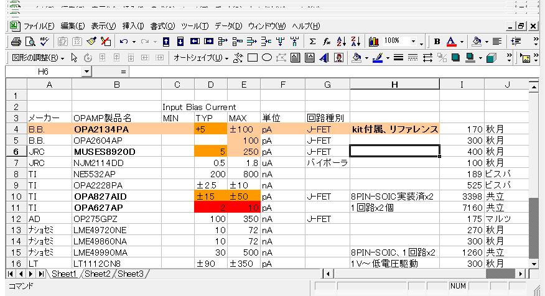The width and height of the screenshot is (545, 296).
Task: Open the ファイル(F) menu
Action: click(39, 26)
